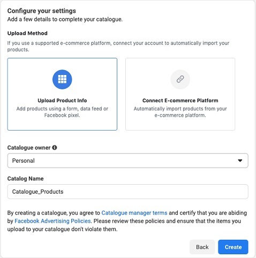The width and height of the screenshot is (256, 258).
Task: Open the Facebook Advertising Policies link
Action: [52, 221]
